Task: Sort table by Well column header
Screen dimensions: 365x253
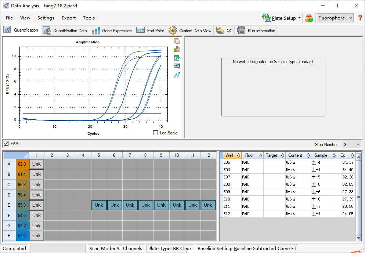Action: tap(232, 155)
